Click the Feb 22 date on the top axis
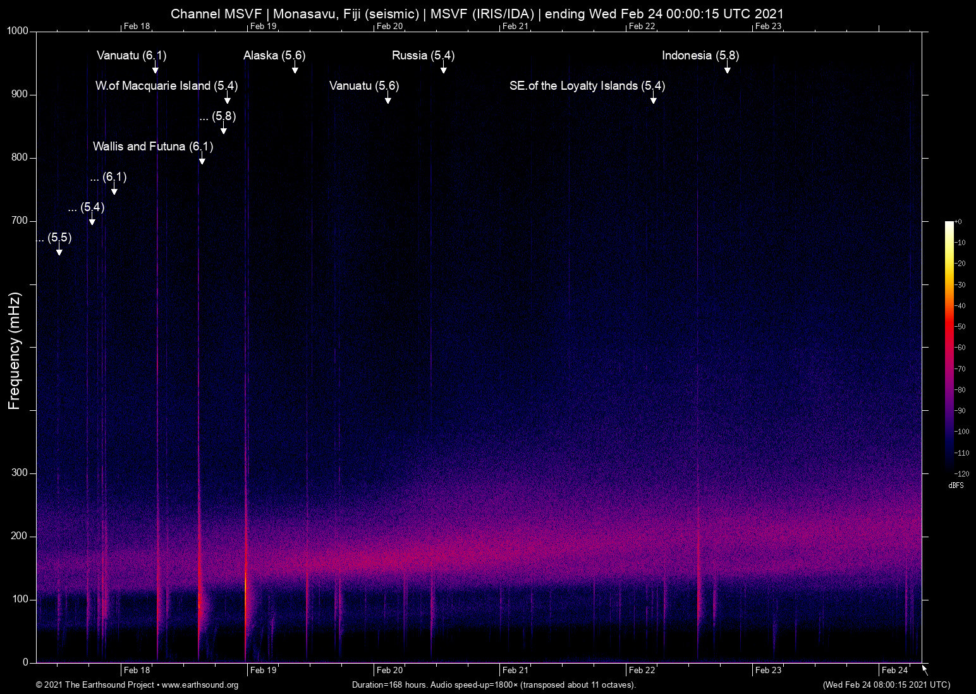 click(642, 26)
